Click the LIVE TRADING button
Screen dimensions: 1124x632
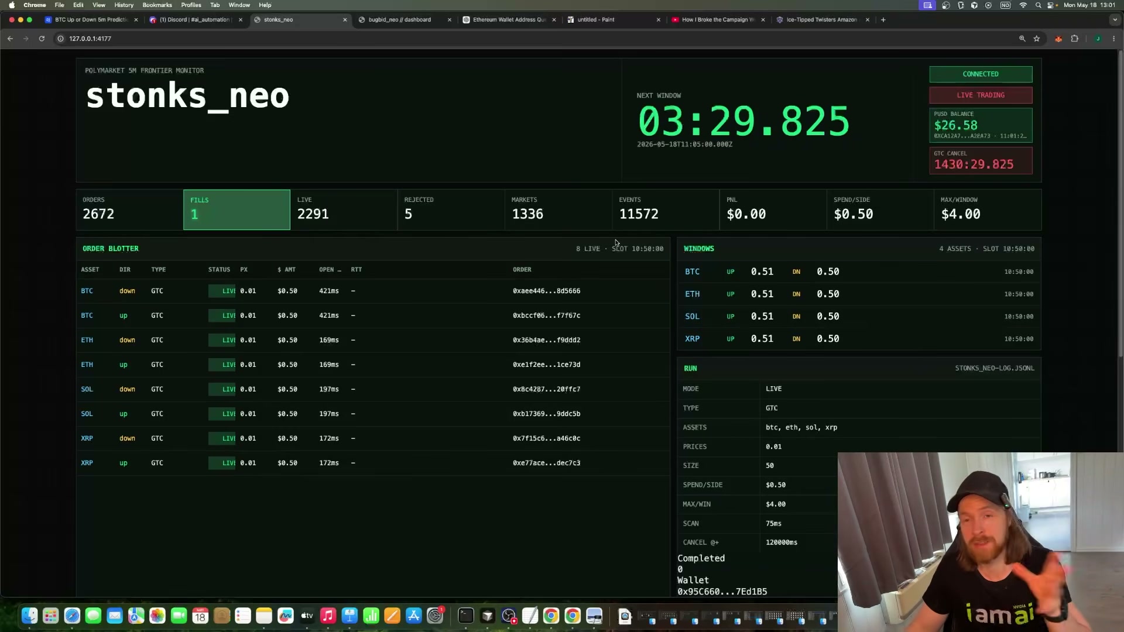[x=981, y=95]
